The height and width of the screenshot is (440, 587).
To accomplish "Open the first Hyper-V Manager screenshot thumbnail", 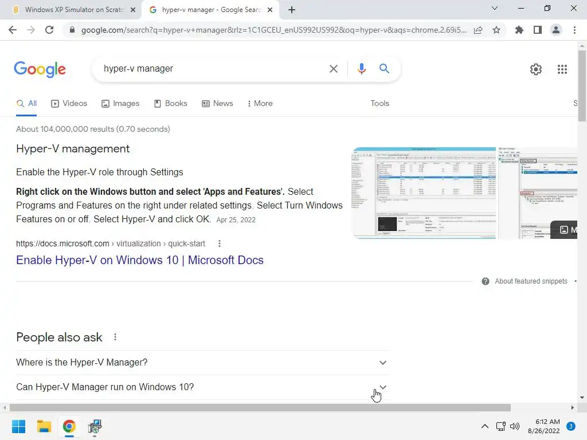I will click(425, 193).
